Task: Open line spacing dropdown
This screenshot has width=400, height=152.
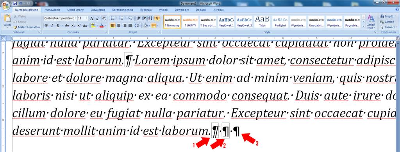Action: tap(138, 25)
